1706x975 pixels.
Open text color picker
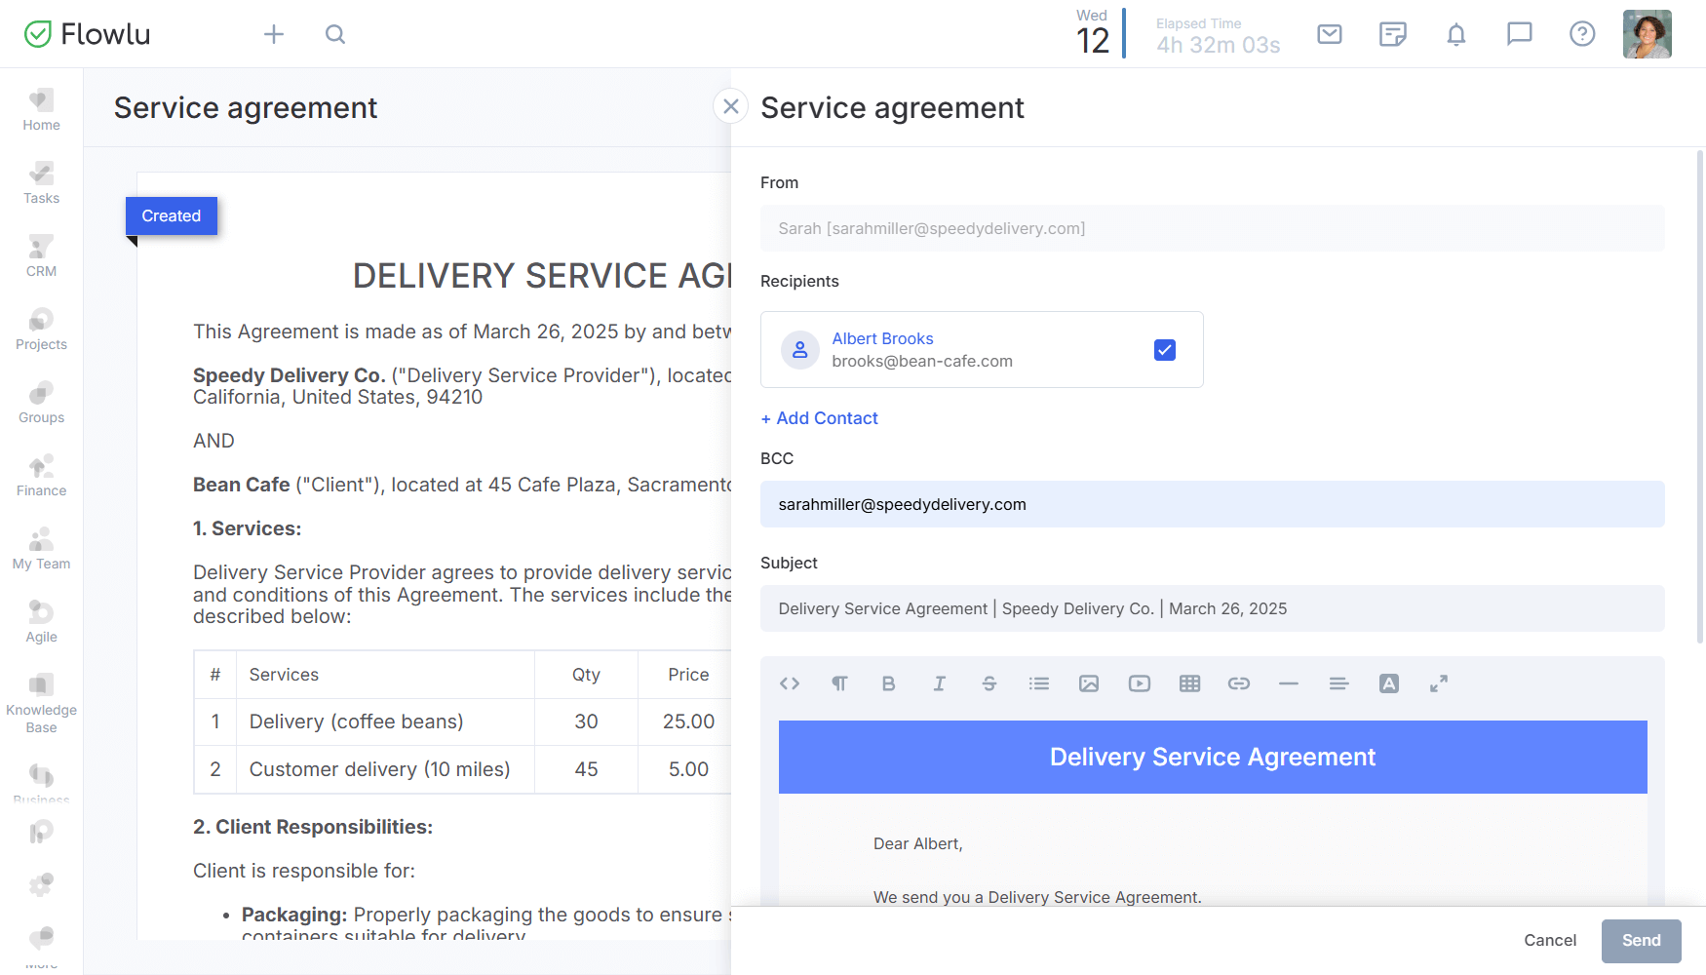1389,683
